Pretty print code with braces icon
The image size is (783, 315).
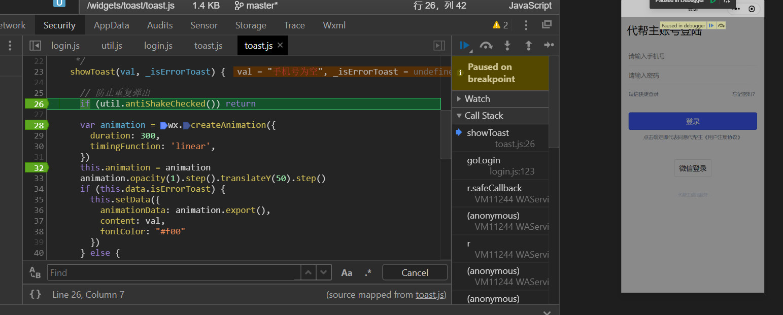[x=35, y=294]
